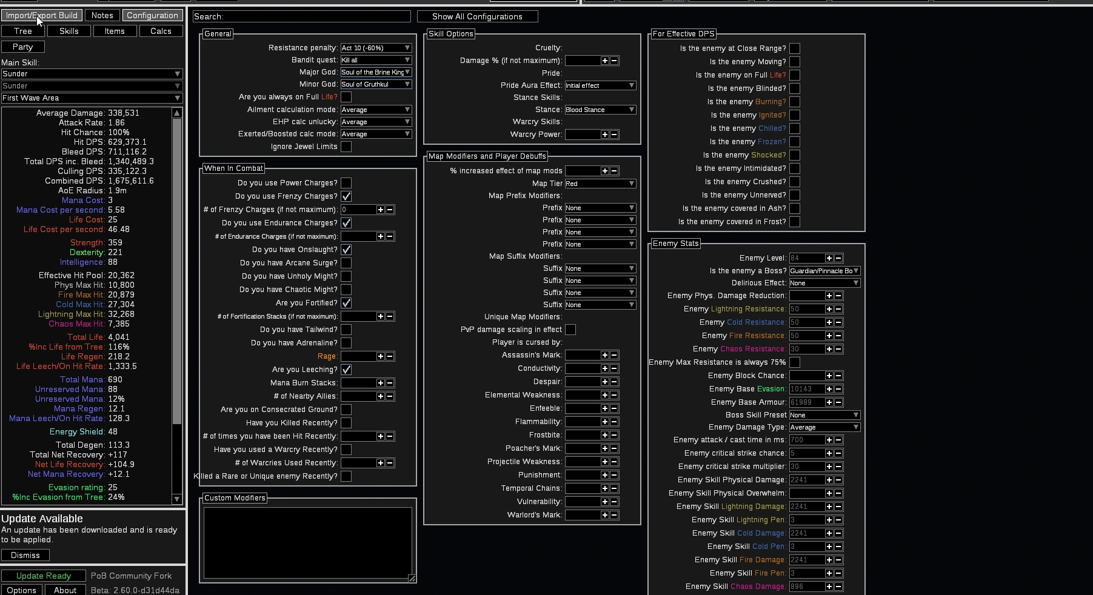Open the Skills tab
This screenshot has width=1093, height=595.
(x=69, y=31)
